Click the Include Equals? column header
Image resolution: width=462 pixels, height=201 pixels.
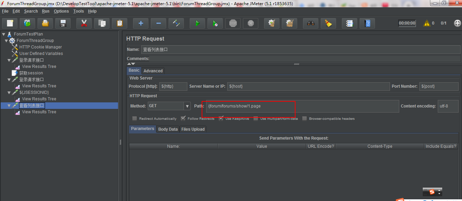tap(441, 146)
